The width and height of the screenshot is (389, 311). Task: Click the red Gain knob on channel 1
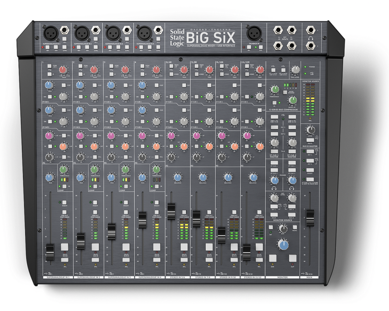coord(64,70)
